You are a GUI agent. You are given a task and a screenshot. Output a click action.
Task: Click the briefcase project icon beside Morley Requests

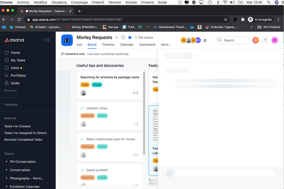click(x=67, y=40)
